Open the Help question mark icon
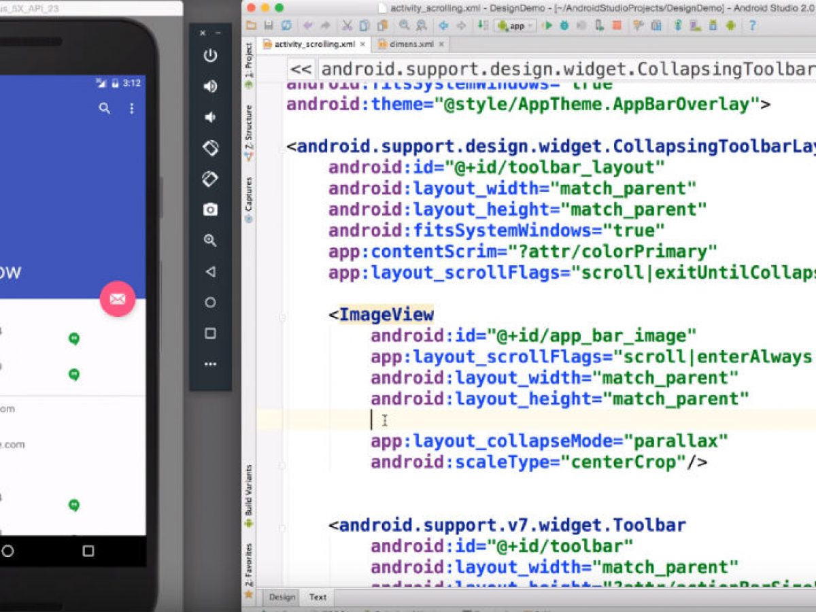The image size is (816, 612). pos(752,26)
